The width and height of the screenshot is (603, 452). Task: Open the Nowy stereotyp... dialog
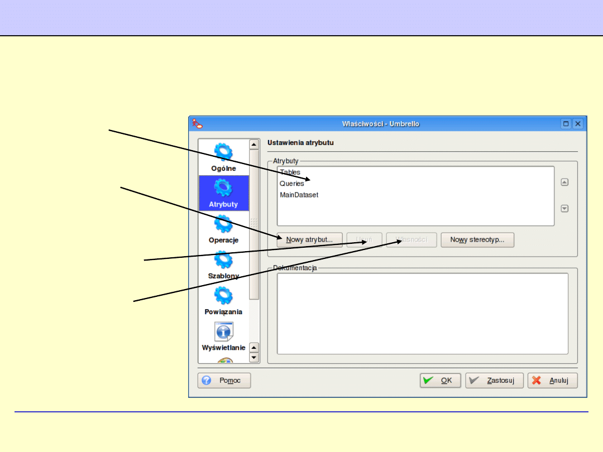tap(477, 240)
